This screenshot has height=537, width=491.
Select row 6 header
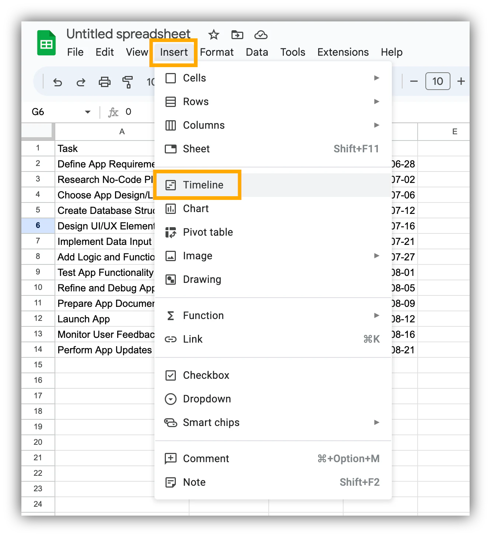(38, 225)
